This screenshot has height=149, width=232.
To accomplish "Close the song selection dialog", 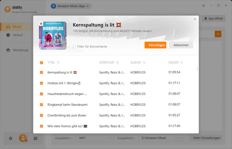I will (195, 19).
